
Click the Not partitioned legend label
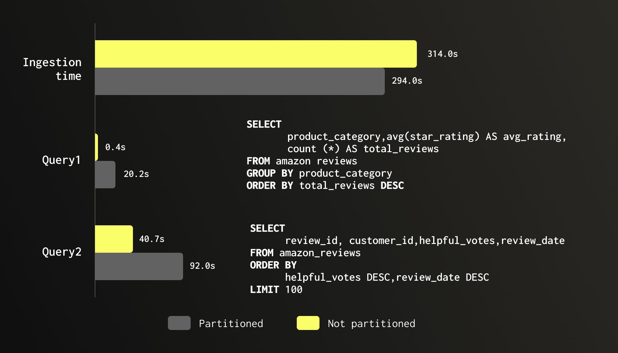(x=371, y=324)
